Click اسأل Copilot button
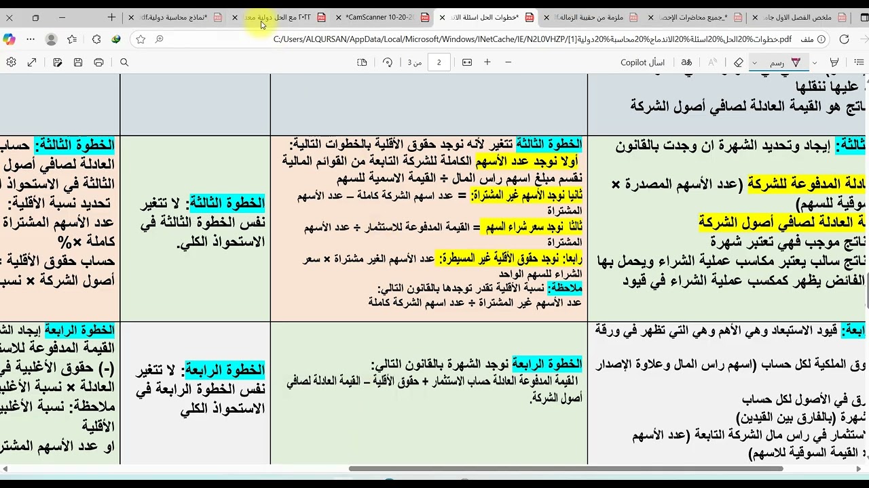 (642, 62)
